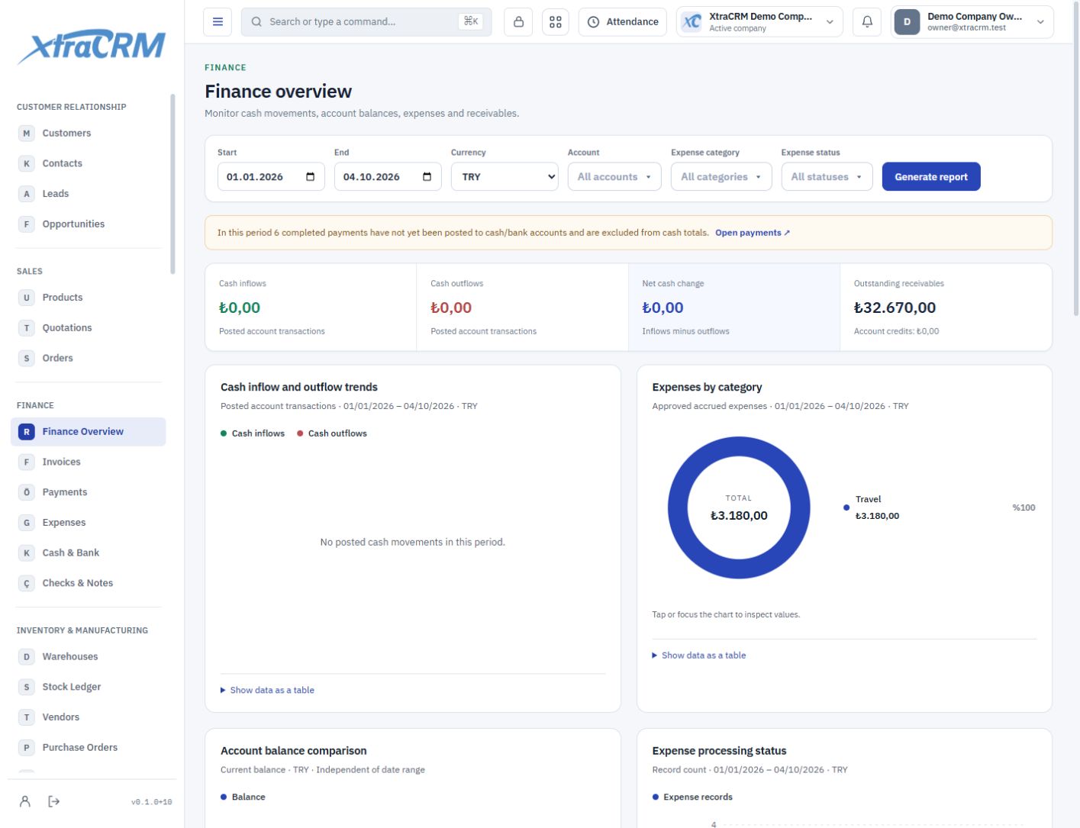Open Purchase Orders in the sidebar
Image resolution: width=1080 pixels, height=828 pixels.
[89, 748]
